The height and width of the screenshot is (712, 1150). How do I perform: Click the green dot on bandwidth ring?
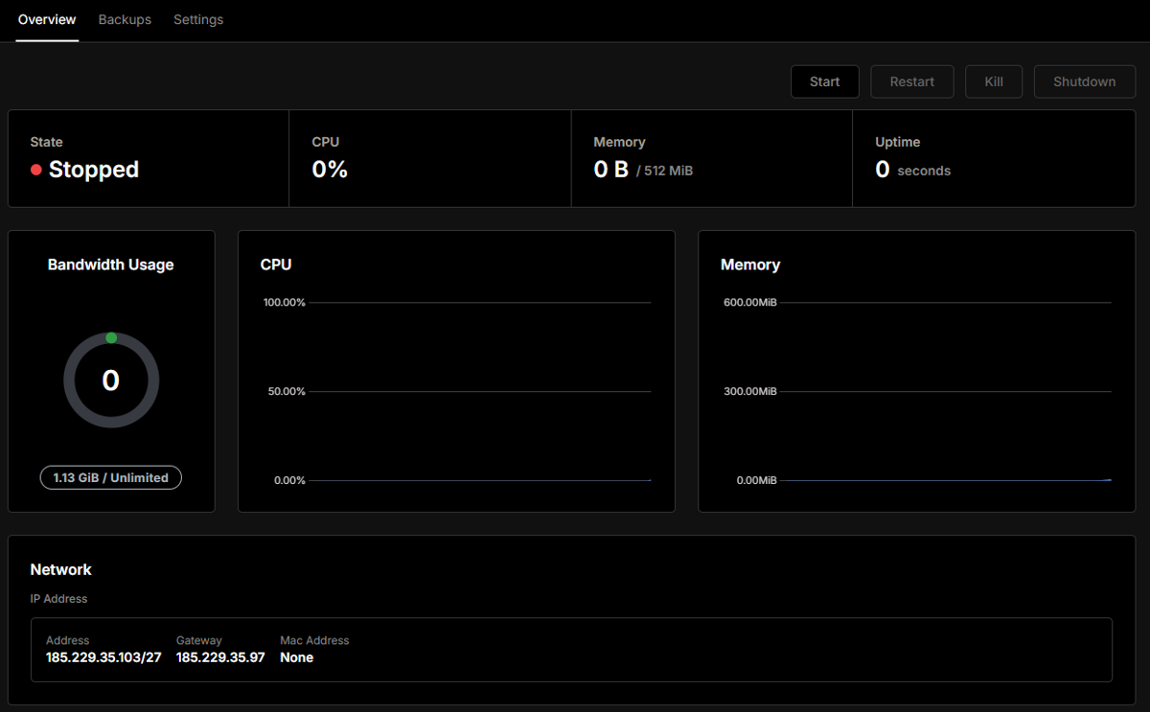click(111, 337)
